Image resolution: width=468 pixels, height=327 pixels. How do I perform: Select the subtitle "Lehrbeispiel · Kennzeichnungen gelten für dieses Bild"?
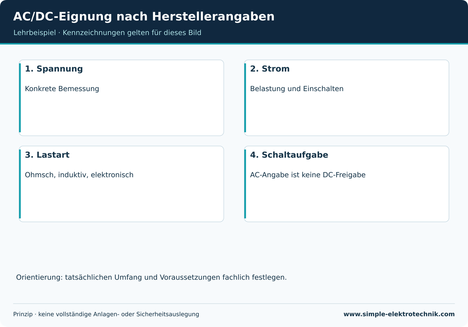tap(107, 33)
